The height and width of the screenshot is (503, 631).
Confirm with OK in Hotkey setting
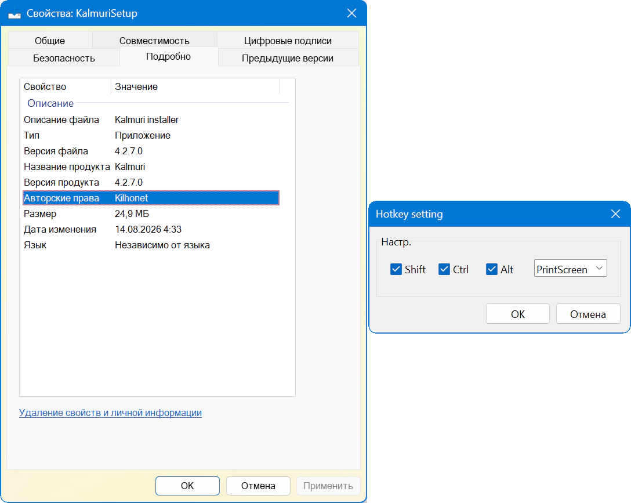(518, 314)
